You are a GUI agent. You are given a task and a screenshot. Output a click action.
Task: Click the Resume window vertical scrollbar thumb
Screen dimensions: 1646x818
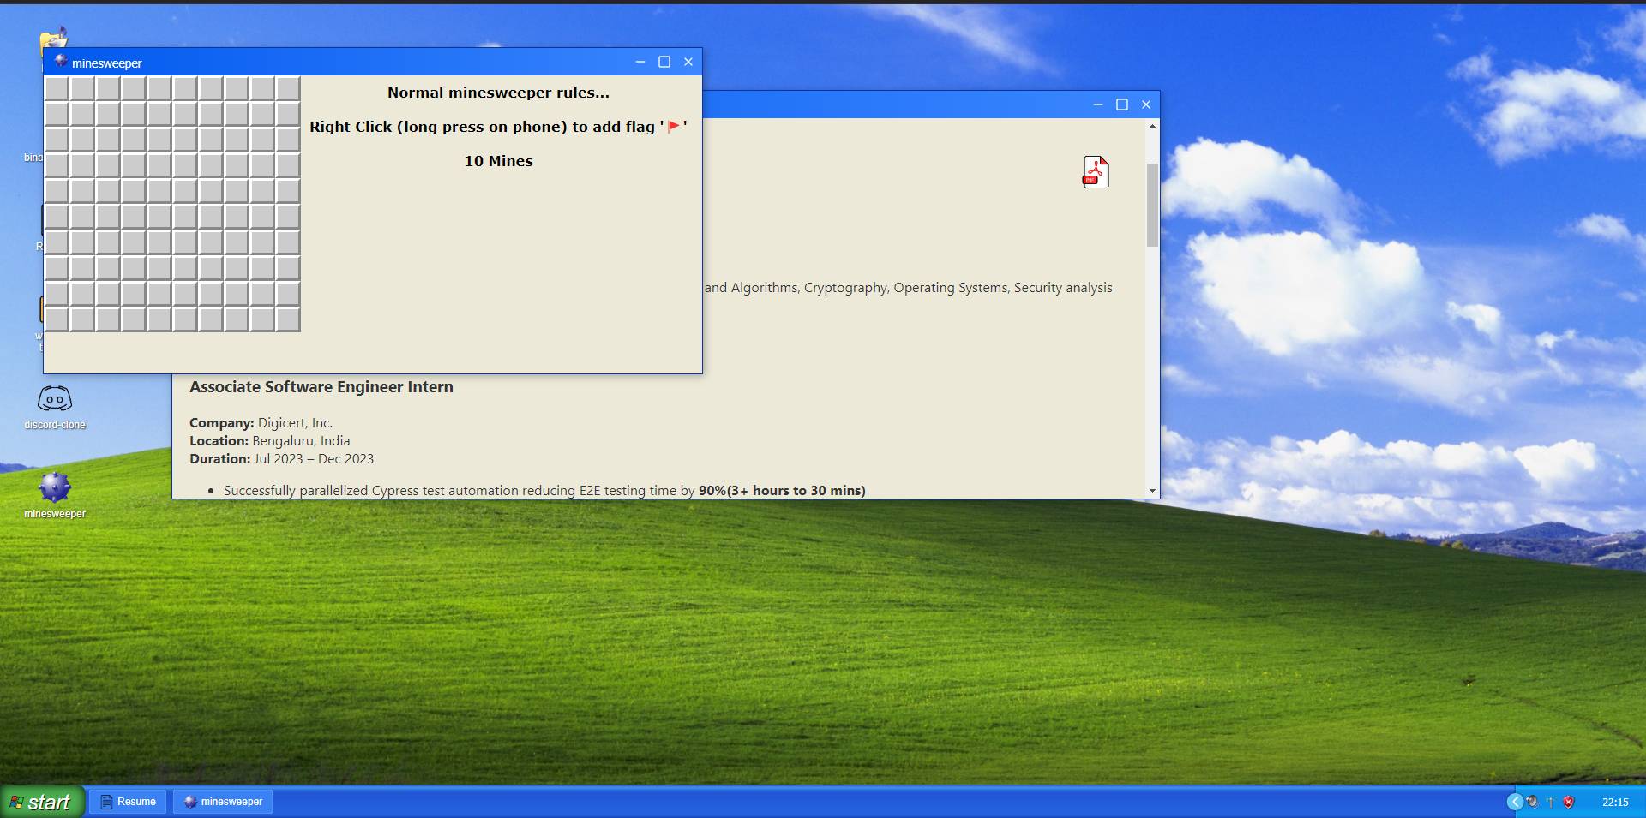pos(1153,204)
